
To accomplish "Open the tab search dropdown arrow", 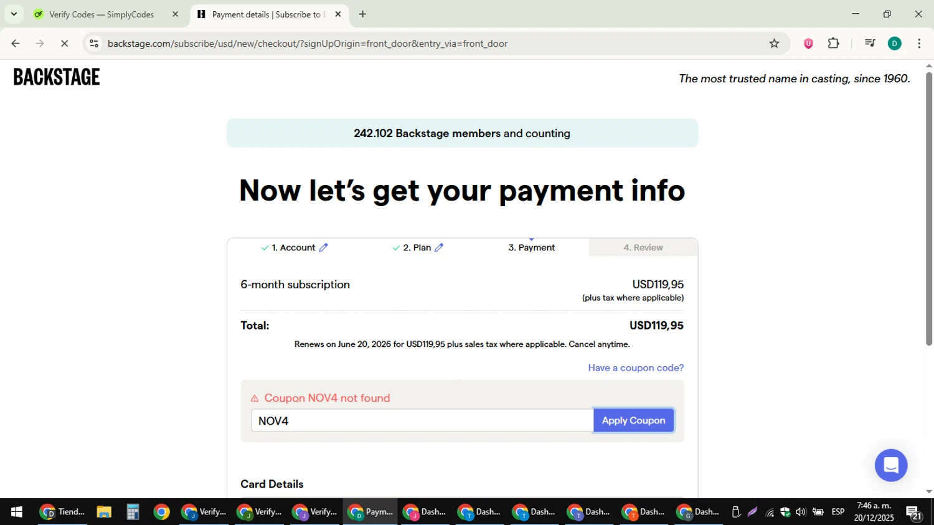I will pyautogui.click(x=14, y=14).
